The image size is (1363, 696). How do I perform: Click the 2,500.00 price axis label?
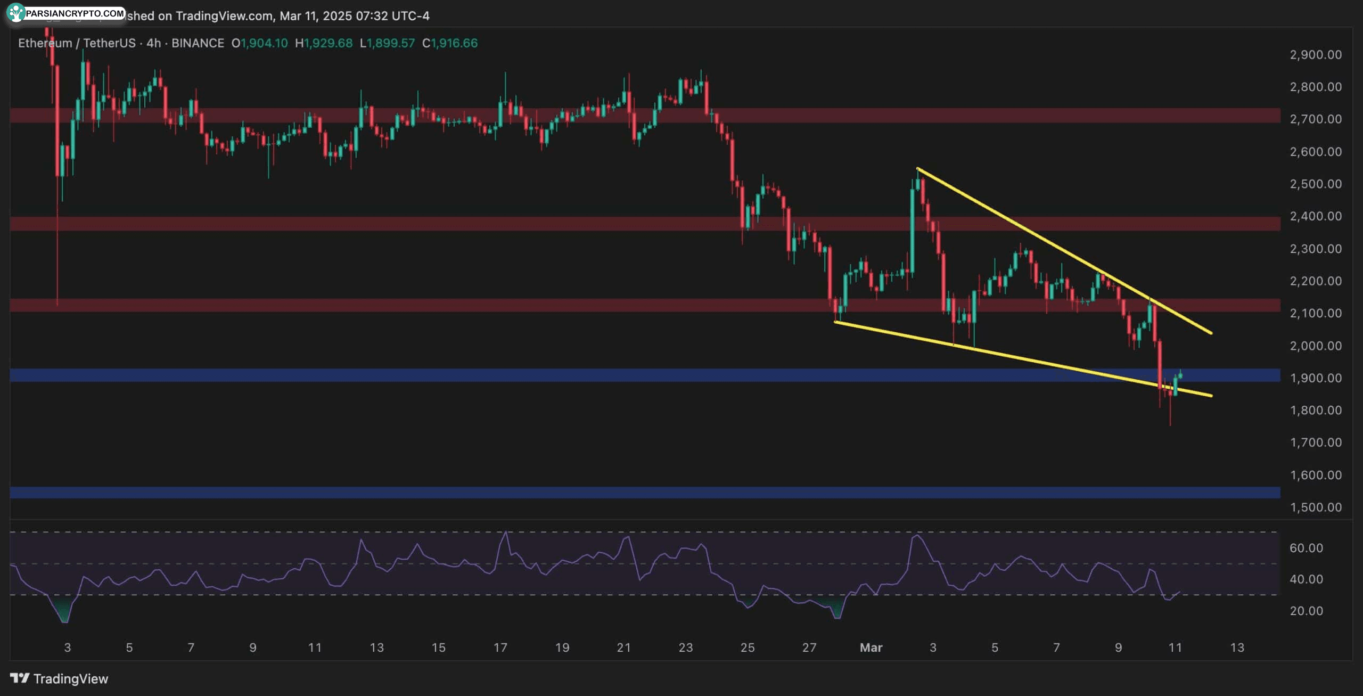1316,184
